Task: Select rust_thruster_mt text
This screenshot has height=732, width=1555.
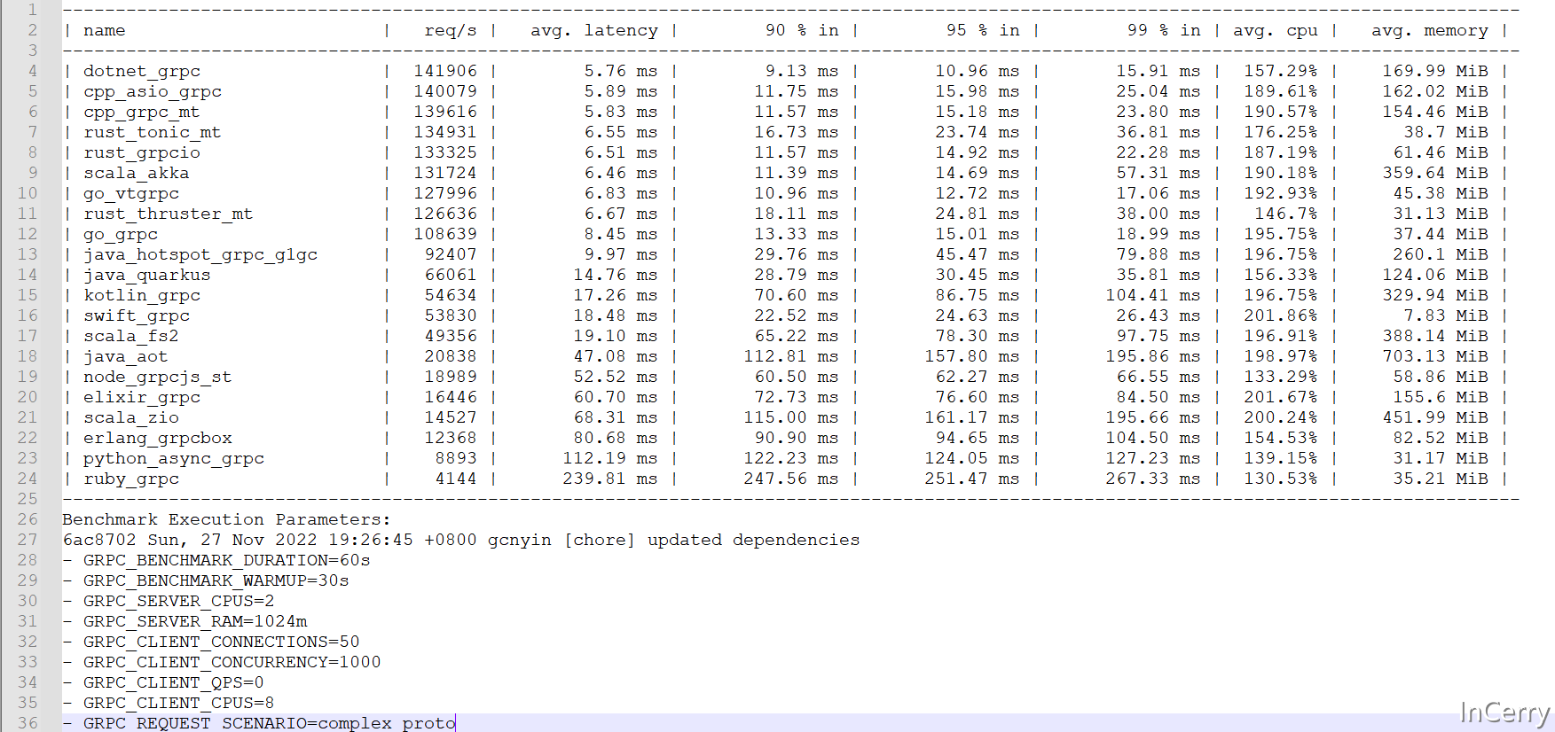Action: pyautogui.click(x=169, y=214)
